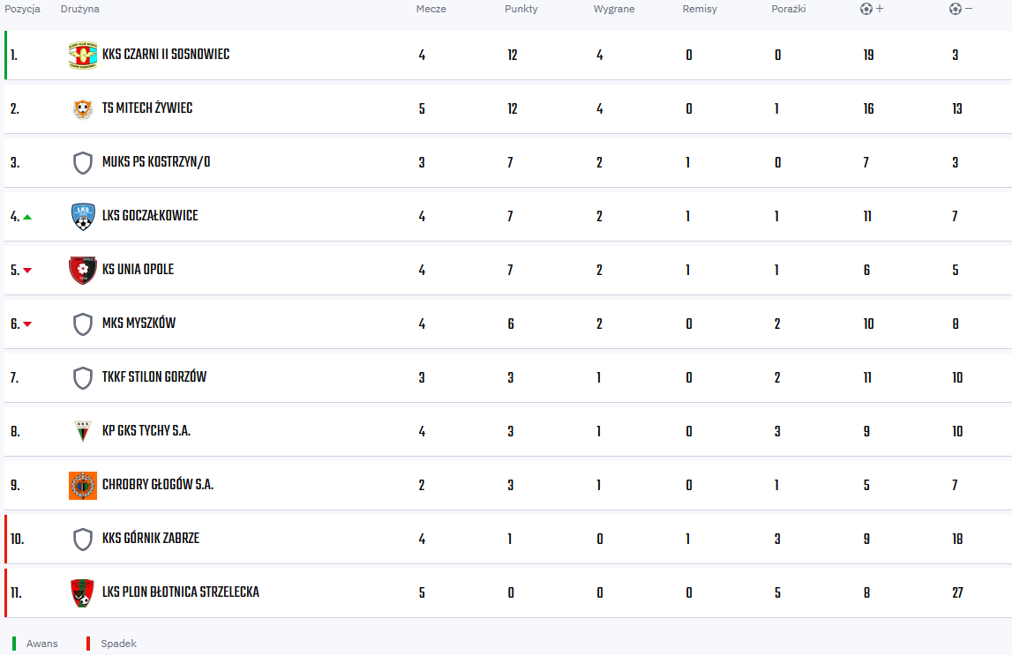Screen dimensions: 1012x655
Task: Click the KP GKS Tychy pennant logo
Action: tap(83, 431)
